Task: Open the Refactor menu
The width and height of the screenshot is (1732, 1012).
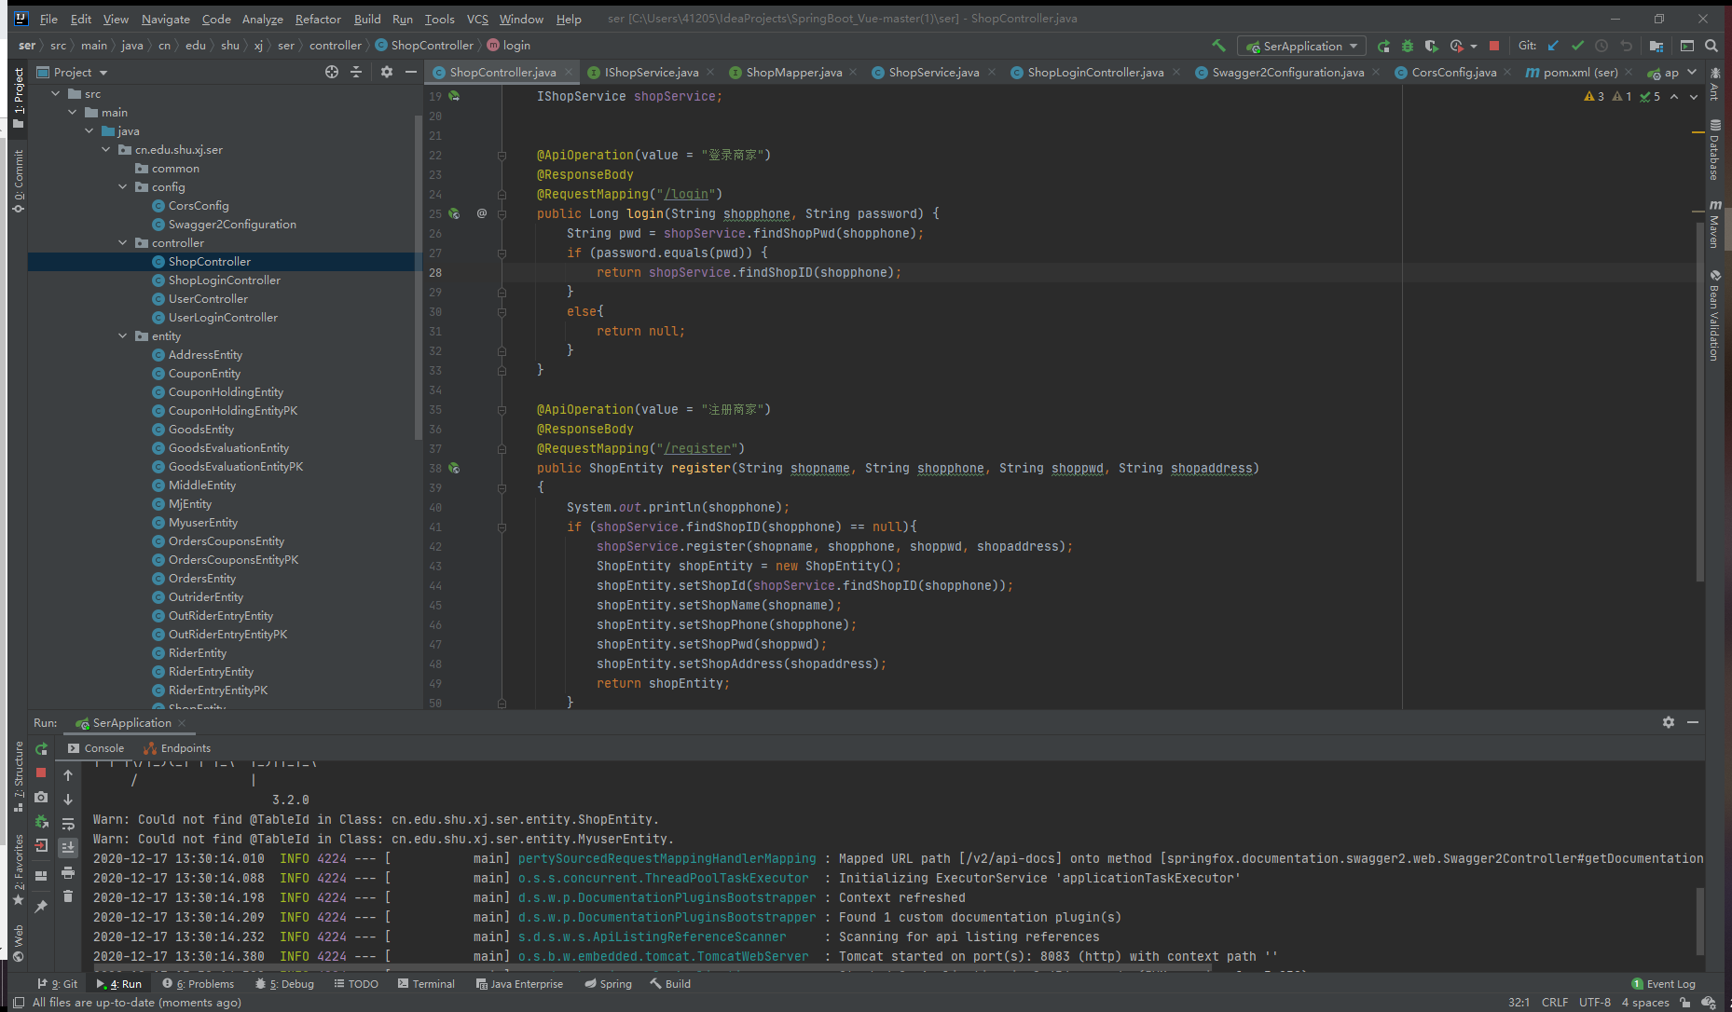Action: coord(318,19)
